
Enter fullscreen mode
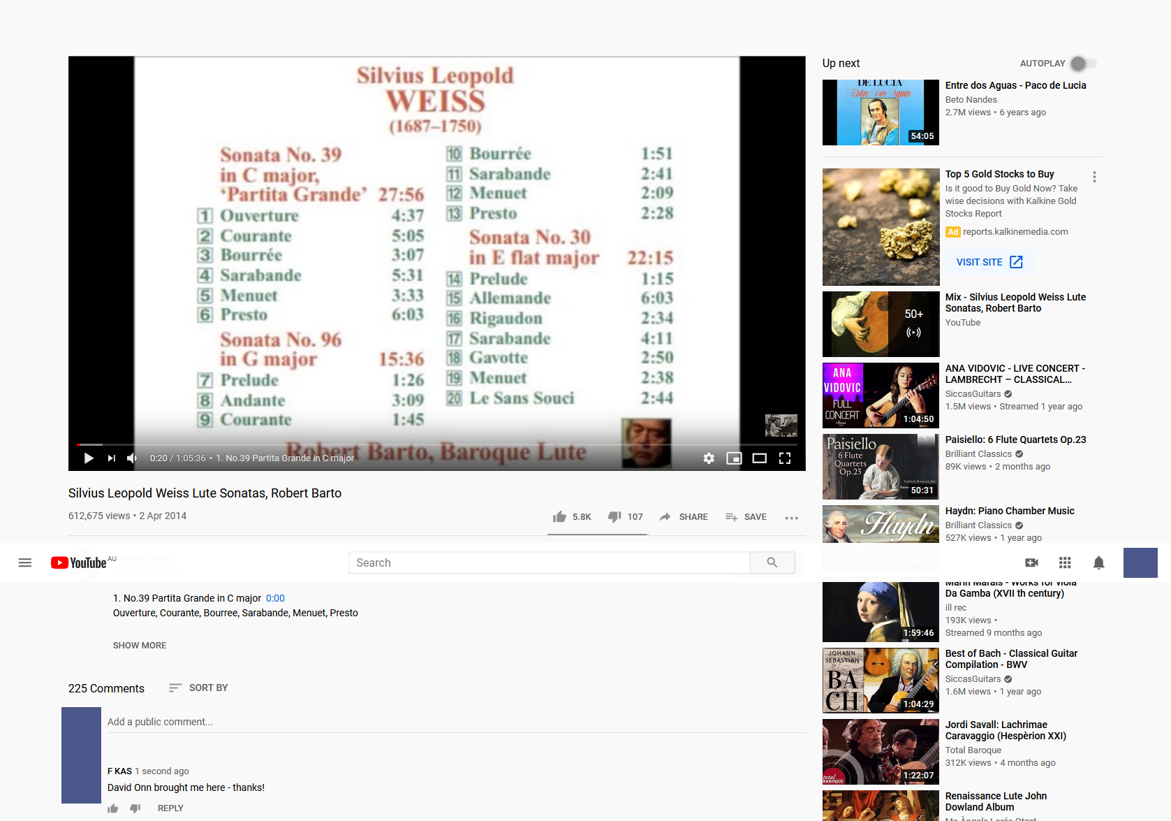(x=785, y=458)
